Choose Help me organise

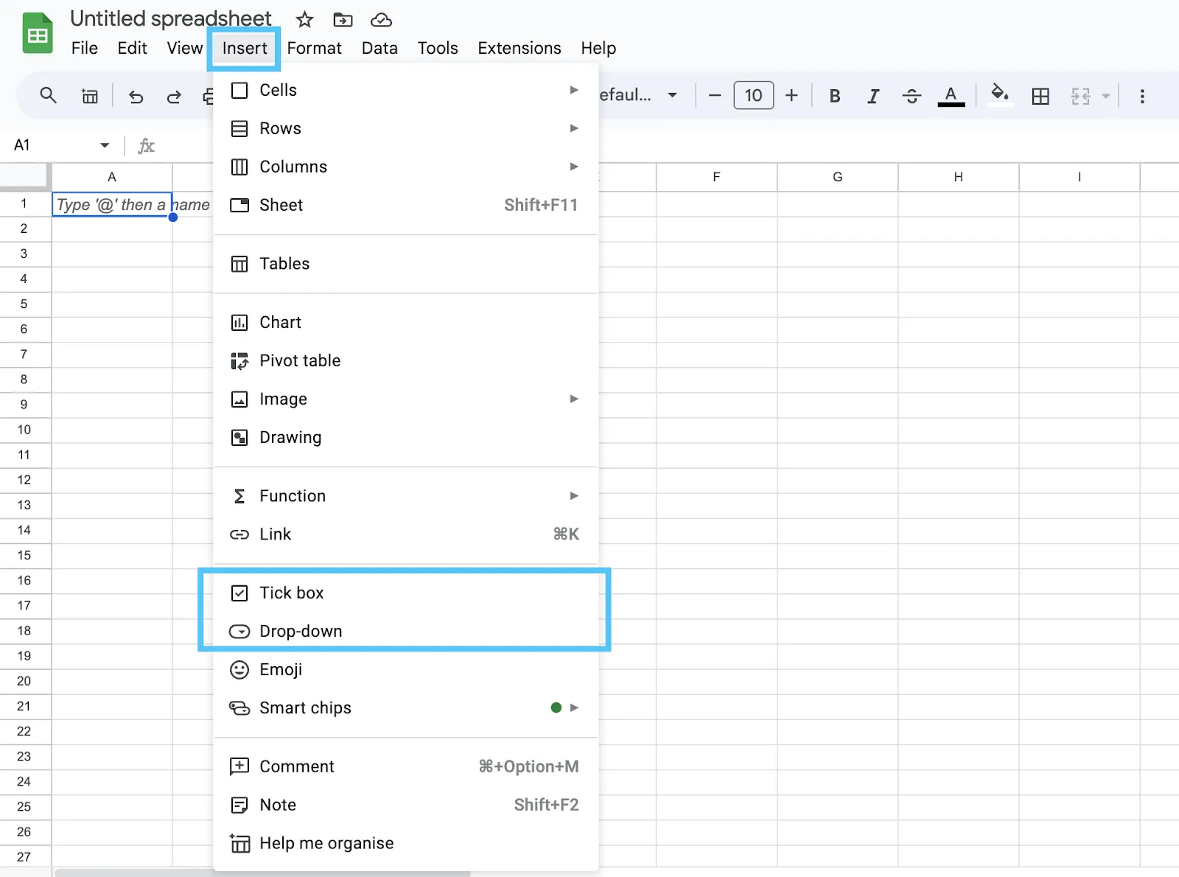click(406, 843)
